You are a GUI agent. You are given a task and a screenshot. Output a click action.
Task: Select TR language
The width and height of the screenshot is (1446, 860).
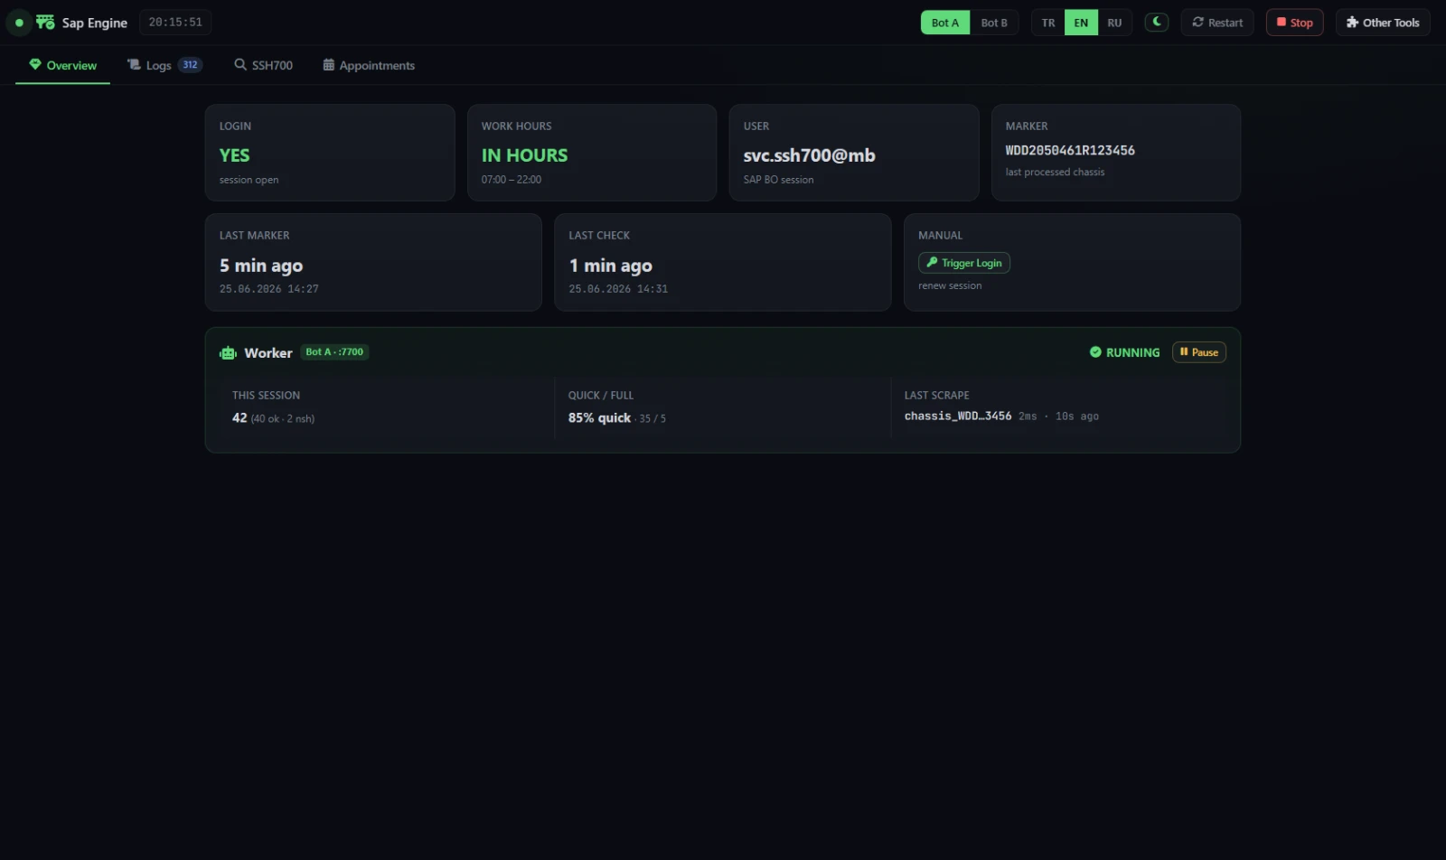(x=1048, y=23)
